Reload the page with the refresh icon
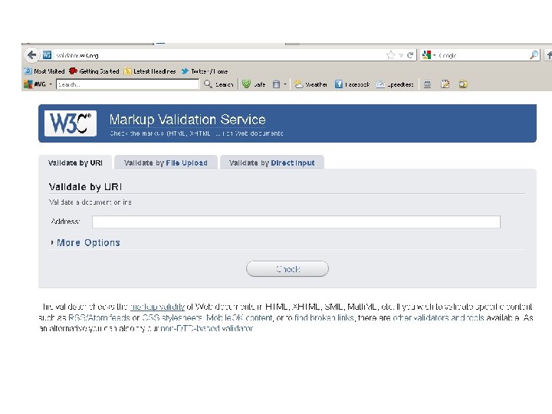 [409, 55]
